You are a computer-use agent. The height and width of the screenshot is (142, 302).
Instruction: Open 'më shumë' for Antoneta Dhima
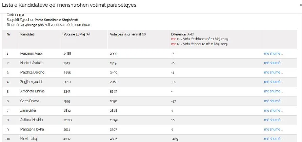point(273,91)
